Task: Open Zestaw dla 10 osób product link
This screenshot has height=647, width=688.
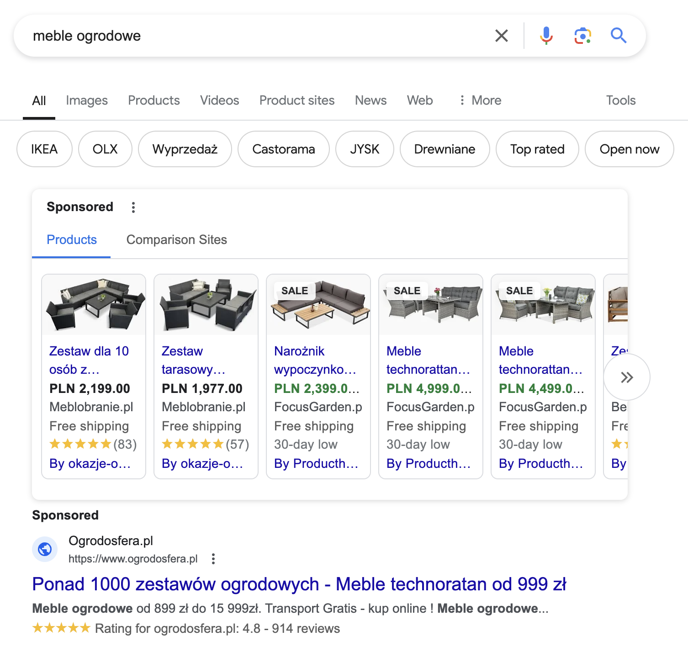Action: coord(89,360)
